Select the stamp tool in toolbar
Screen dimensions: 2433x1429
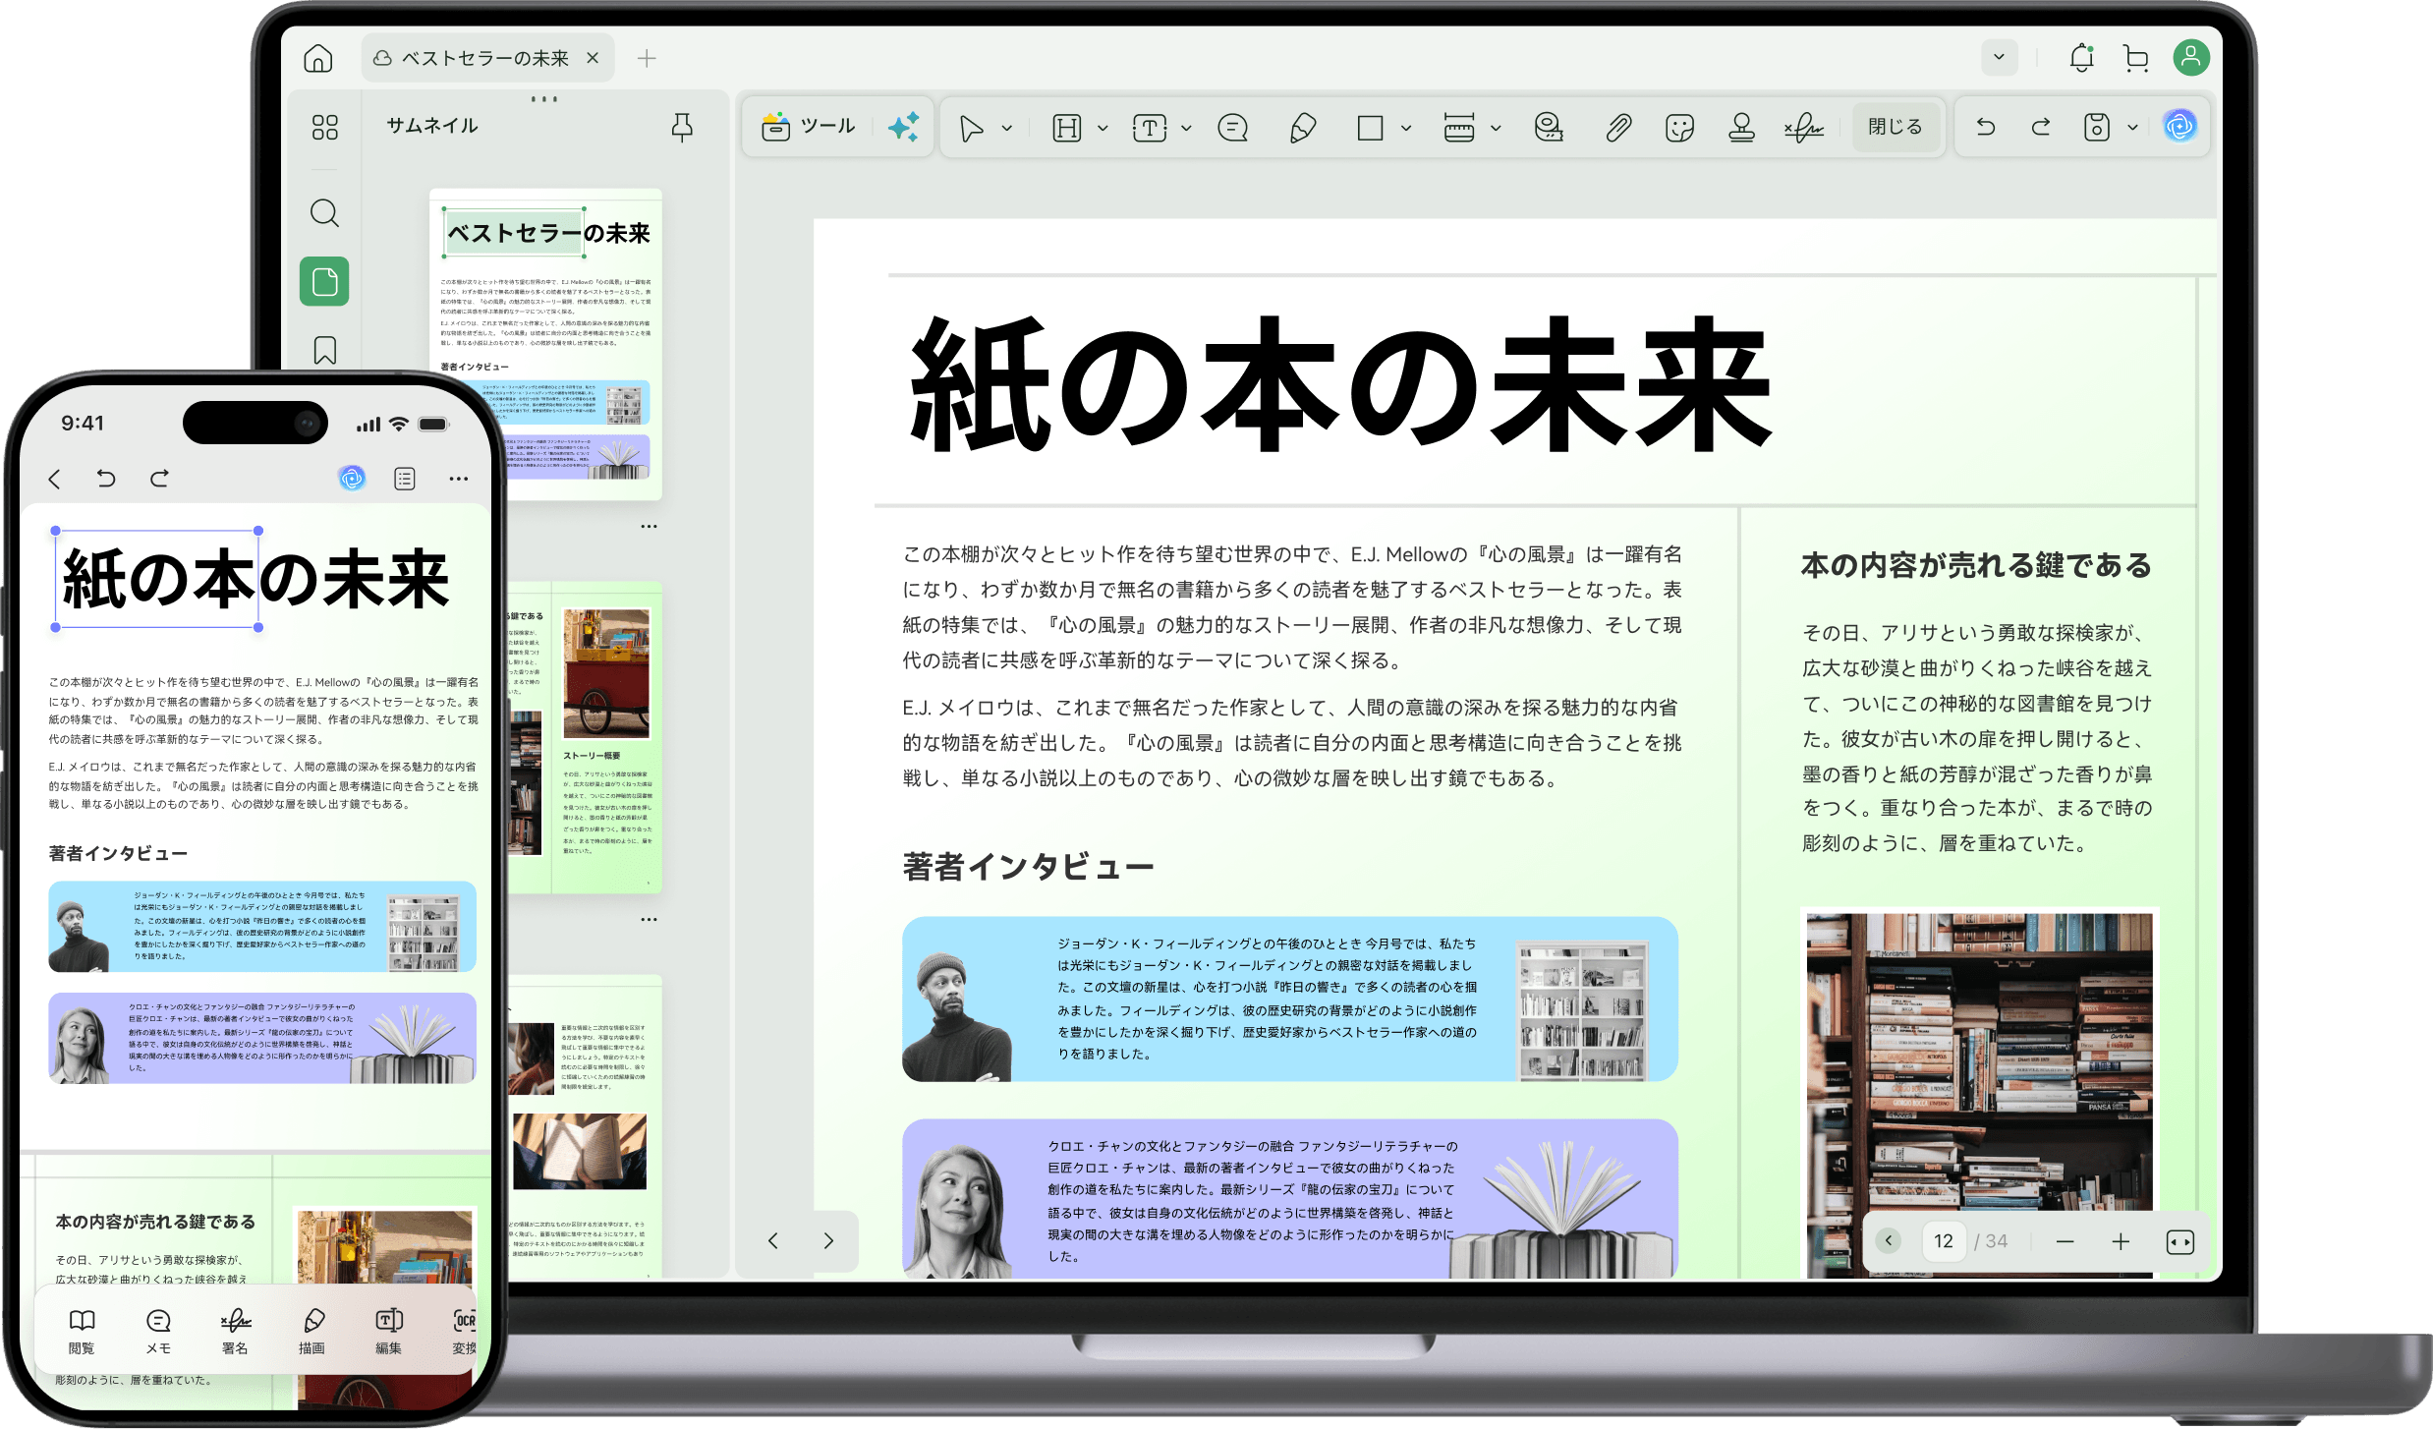tap(1741, 128)
